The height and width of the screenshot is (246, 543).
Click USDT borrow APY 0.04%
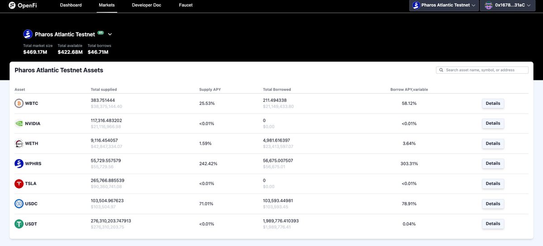409,224
